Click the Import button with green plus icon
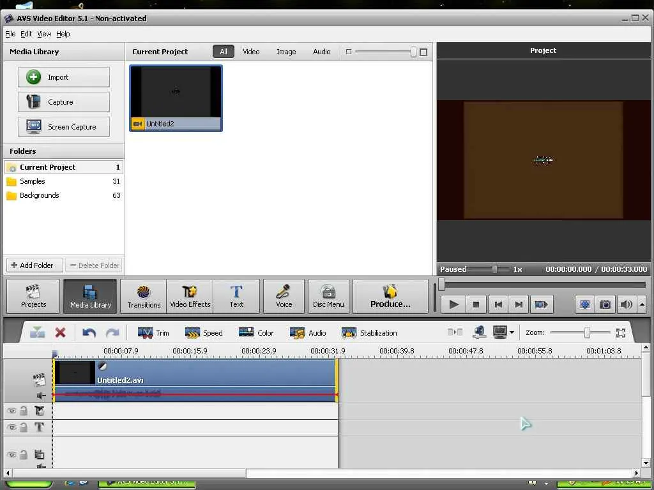 [64, 77]
